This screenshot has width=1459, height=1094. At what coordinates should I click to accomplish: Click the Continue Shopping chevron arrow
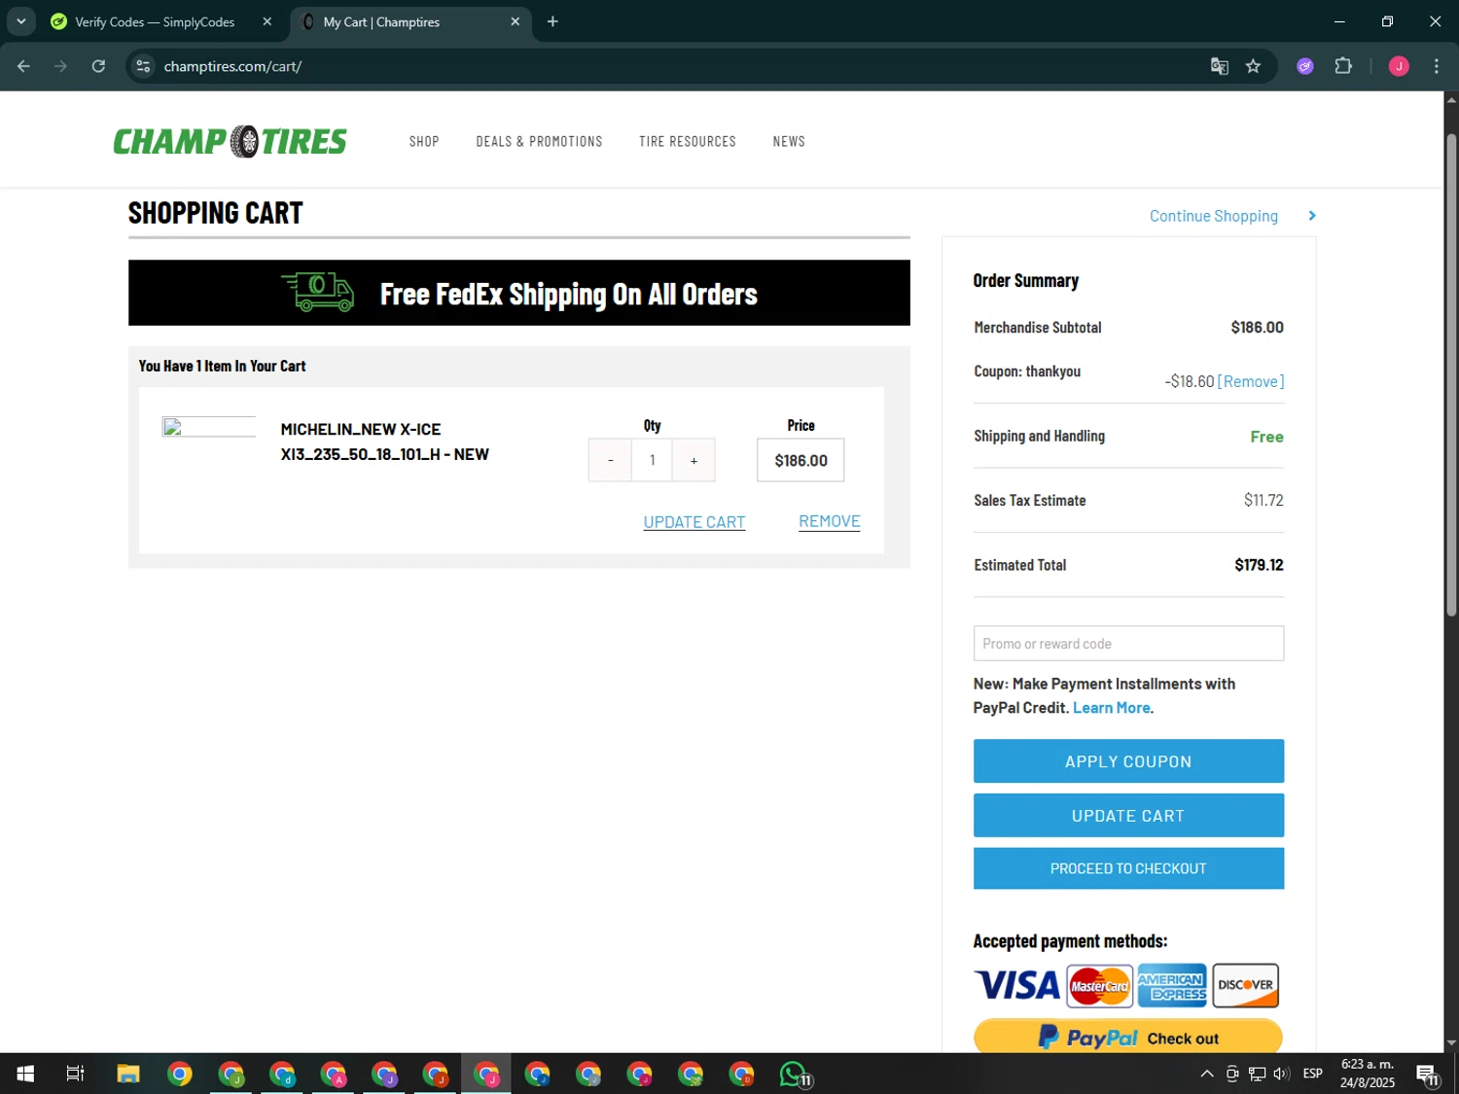tap(1312, 216)
